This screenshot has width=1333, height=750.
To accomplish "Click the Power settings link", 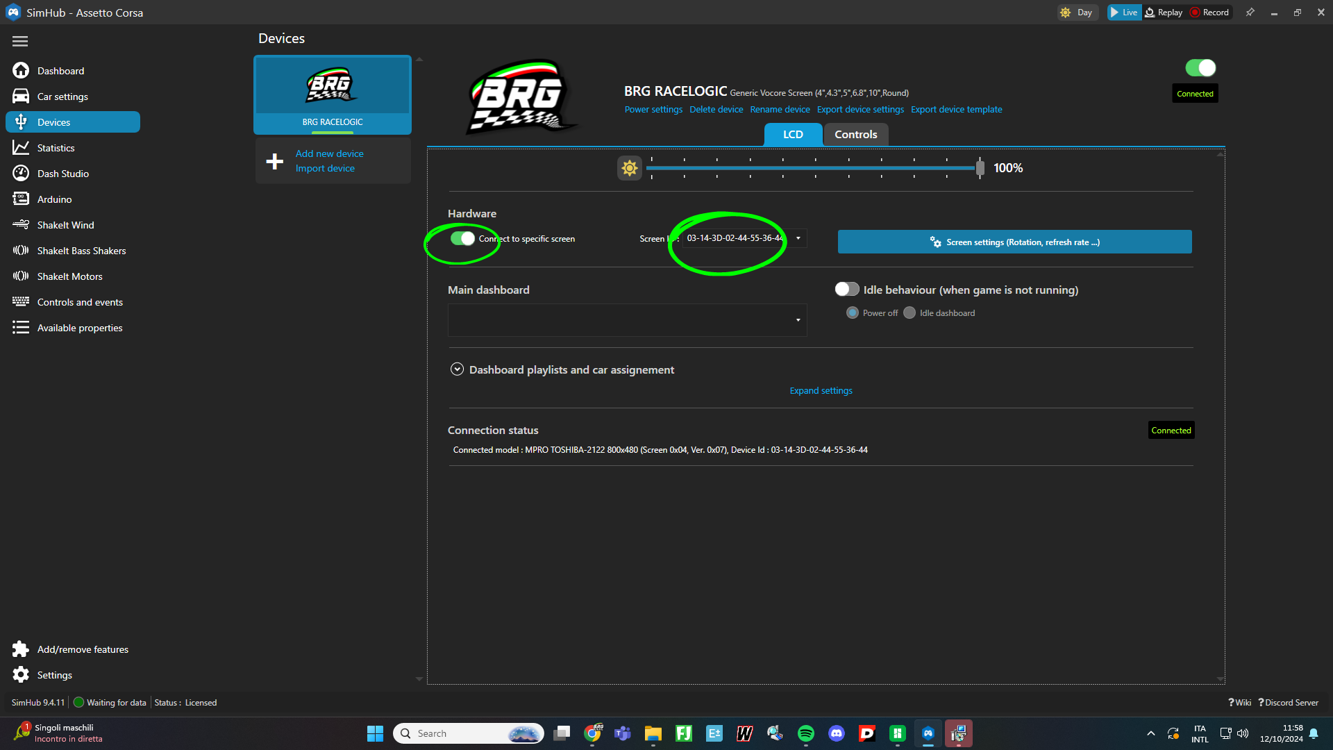I will (653, 110).
